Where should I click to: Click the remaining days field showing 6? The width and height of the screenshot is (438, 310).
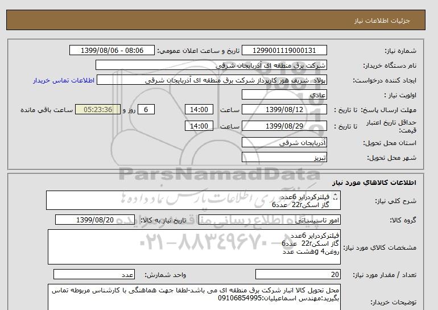(146, 110)
